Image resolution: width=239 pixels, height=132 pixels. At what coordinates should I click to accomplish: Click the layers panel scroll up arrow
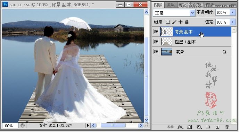(234, 29)
